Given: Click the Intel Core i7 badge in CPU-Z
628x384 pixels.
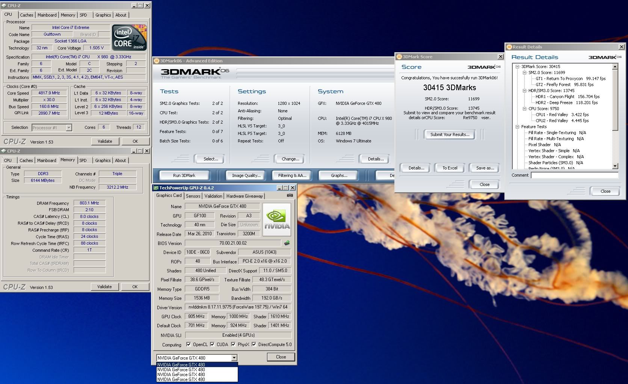Looking at the screenshot, I should tap(130, 37).
